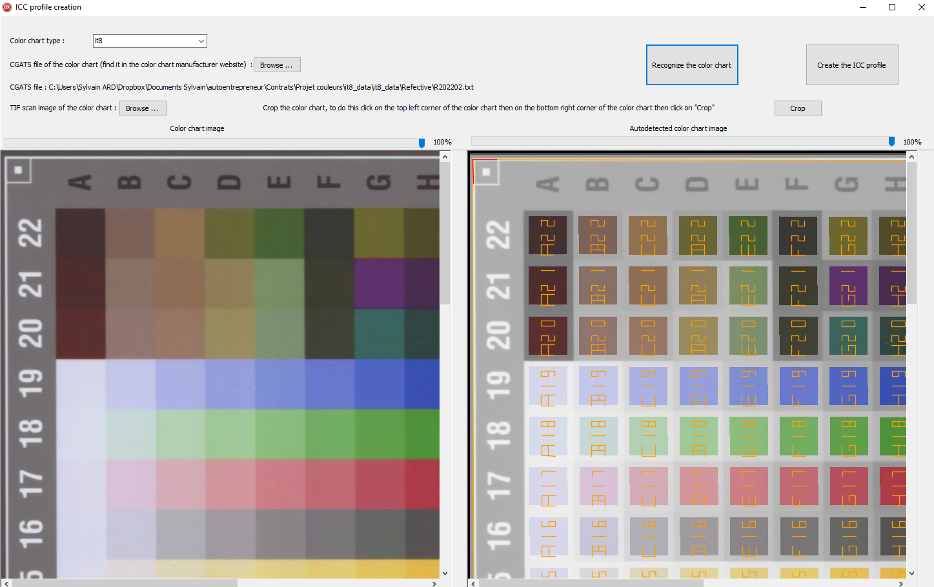Click the 'Color chart image' label
Screen dimensions: 934x587
pos(198,128)
